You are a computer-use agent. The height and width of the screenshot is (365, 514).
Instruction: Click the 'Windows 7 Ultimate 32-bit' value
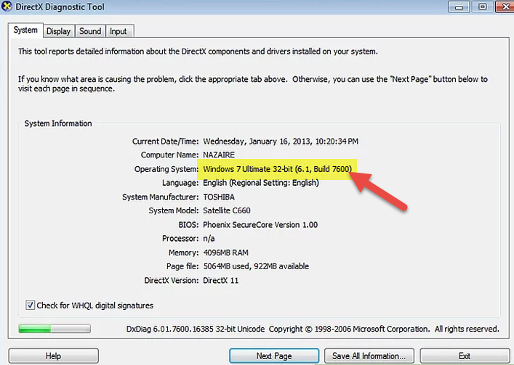click(x=248, y=169)
